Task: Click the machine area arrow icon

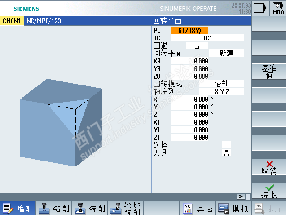Action: click(x=260, y=8)
